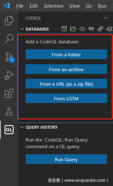Open the Run and Debug view
The image size is (113, 186).
9,75
